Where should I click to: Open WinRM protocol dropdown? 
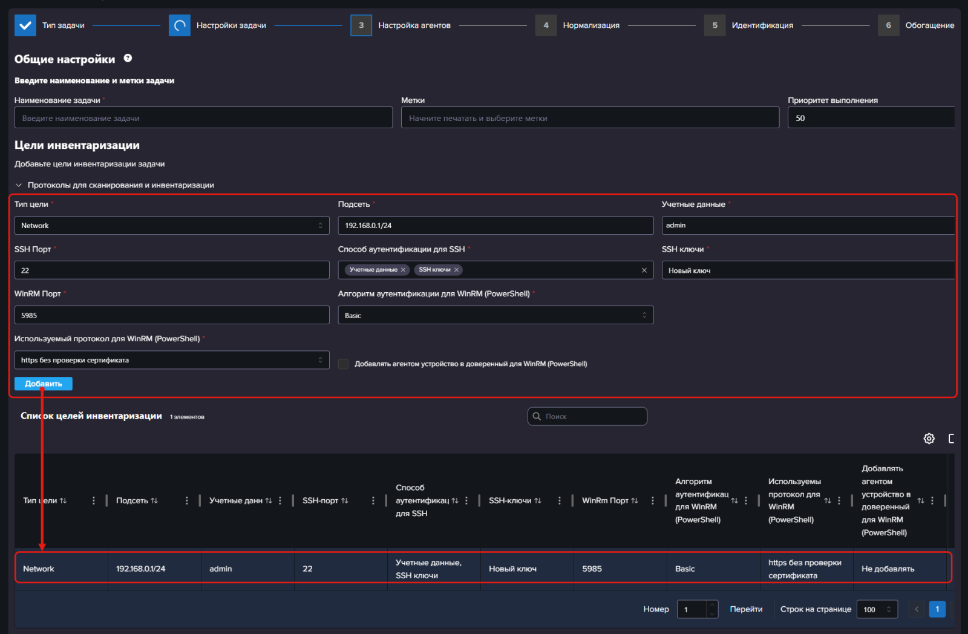tap(172, 360)
